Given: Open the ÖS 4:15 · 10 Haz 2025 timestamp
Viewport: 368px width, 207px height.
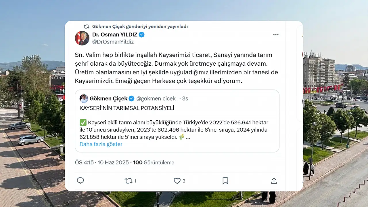Looking at the screenshot, I should [102, 162].
